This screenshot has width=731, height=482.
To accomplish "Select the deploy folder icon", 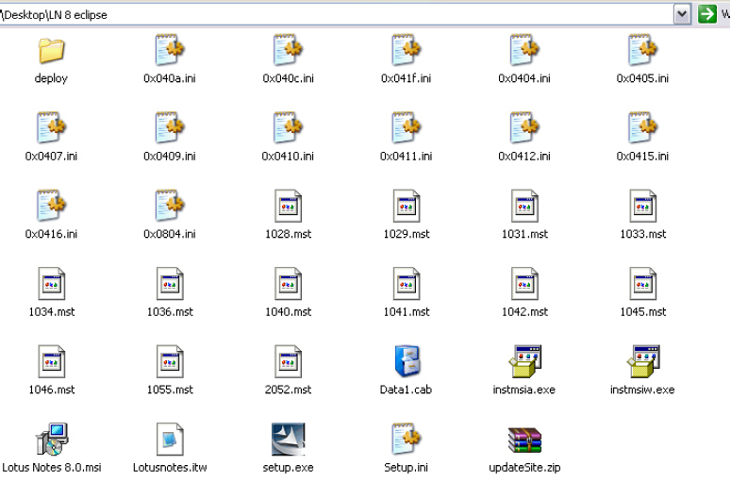I will click(51, 50).
